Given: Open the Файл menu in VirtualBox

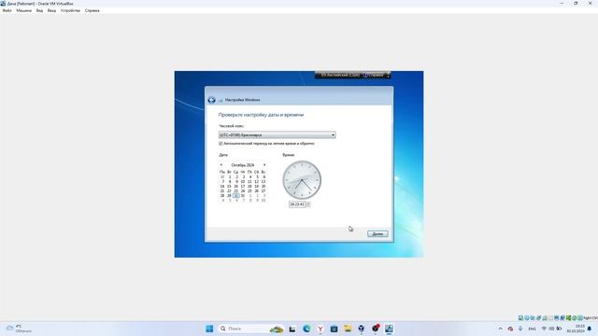Looking at the screenshot, I should pos(7,10).
